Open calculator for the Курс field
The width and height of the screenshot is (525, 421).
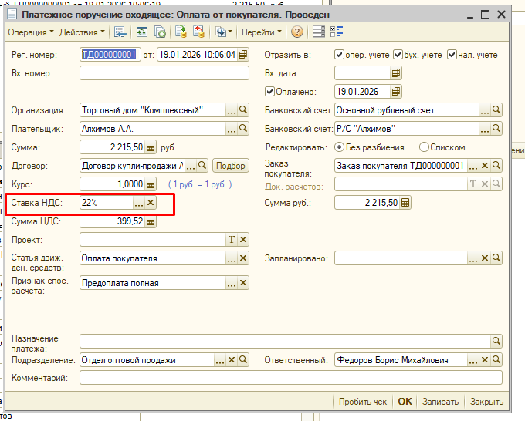151,184
